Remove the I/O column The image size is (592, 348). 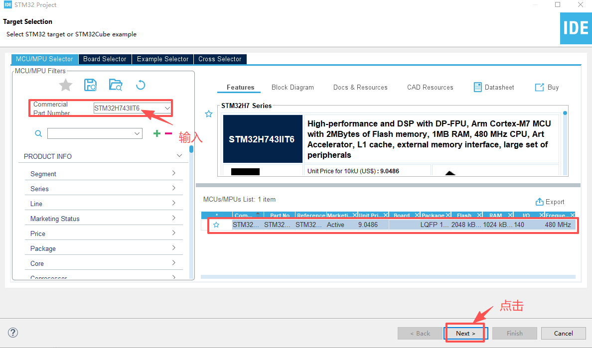tap(541, 215)
